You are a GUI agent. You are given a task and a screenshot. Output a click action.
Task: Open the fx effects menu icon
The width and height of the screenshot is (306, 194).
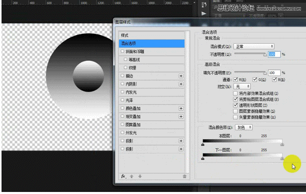(123, 176)
